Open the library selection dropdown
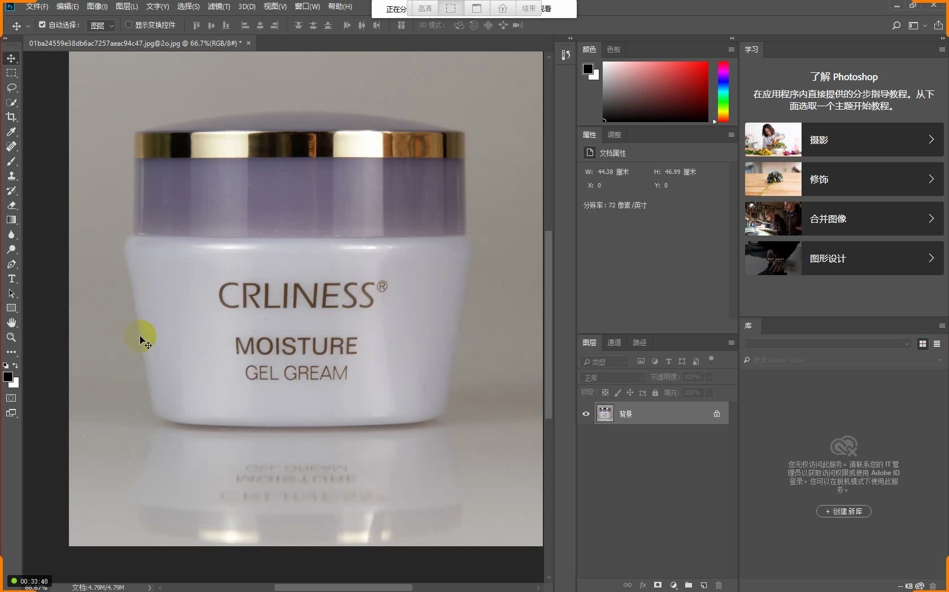The image size is (949, 592). (x=828, y=343)
